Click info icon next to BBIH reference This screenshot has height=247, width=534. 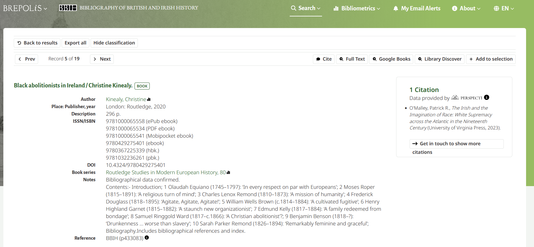[147, 238]
